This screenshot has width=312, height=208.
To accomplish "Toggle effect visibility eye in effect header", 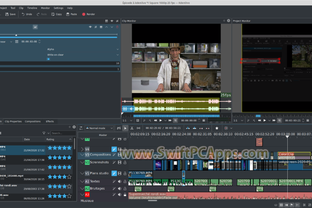I will click(90, 27).
